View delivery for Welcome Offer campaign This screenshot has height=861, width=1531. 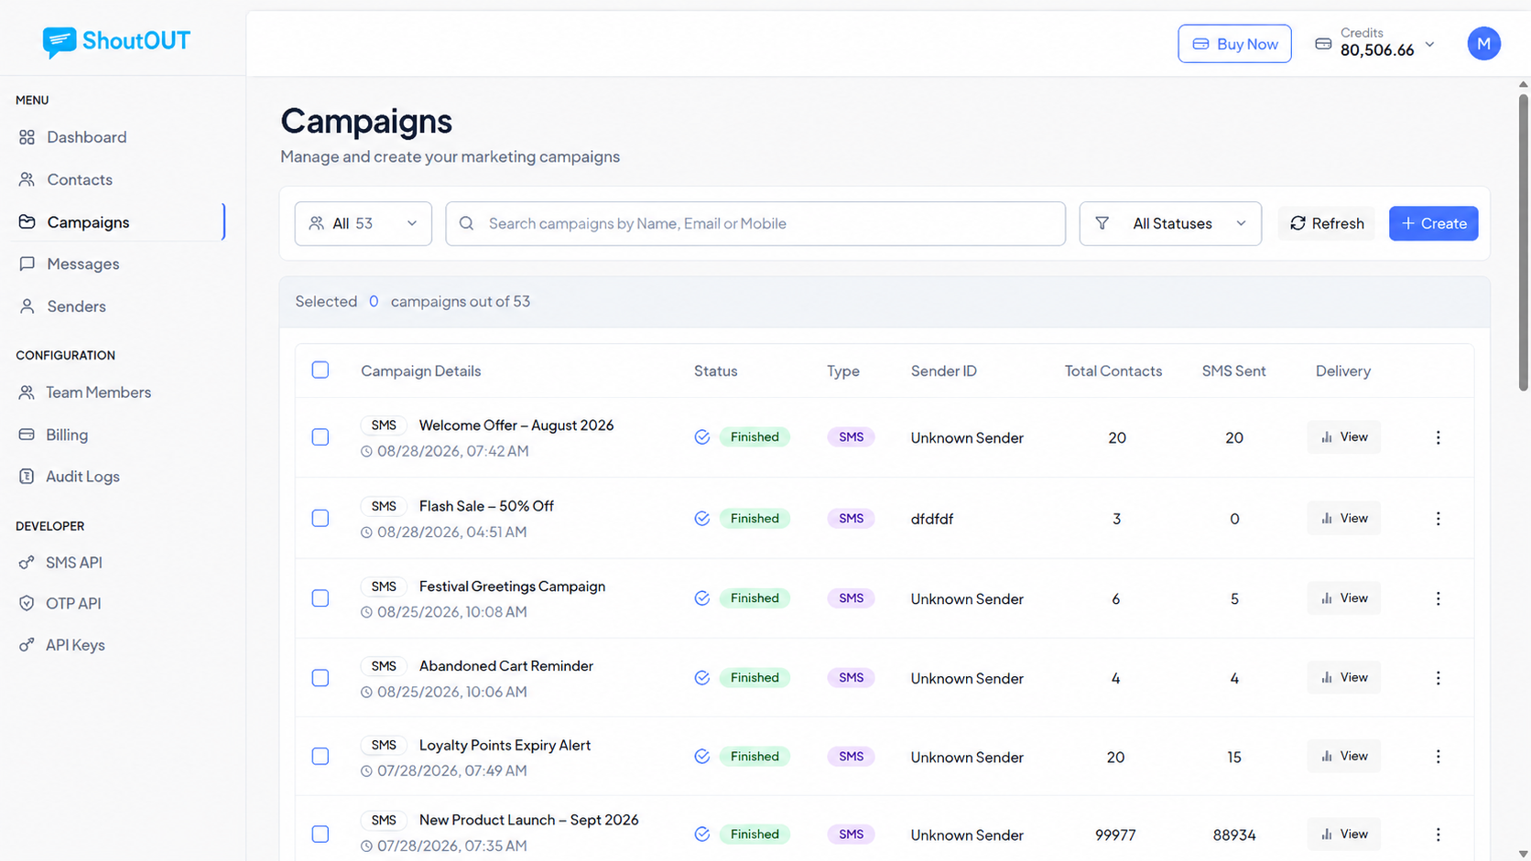tap(1343, 437)
